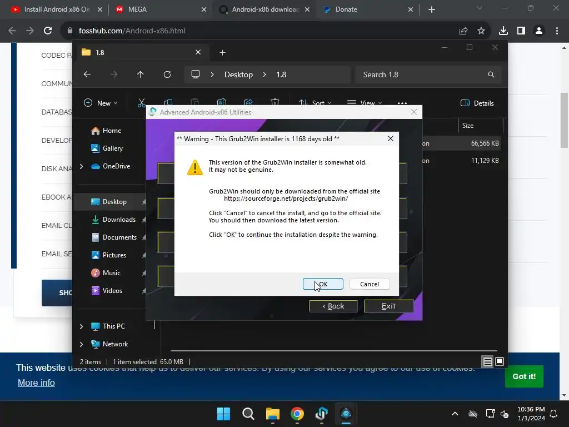Add a new File Explorer tab
569x427 pixels.
(222, 53)
